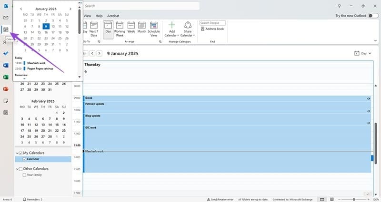This screenshot has width=381, height=202.
Task: Select February 20 in date navigator
Action: click(43, 130)
